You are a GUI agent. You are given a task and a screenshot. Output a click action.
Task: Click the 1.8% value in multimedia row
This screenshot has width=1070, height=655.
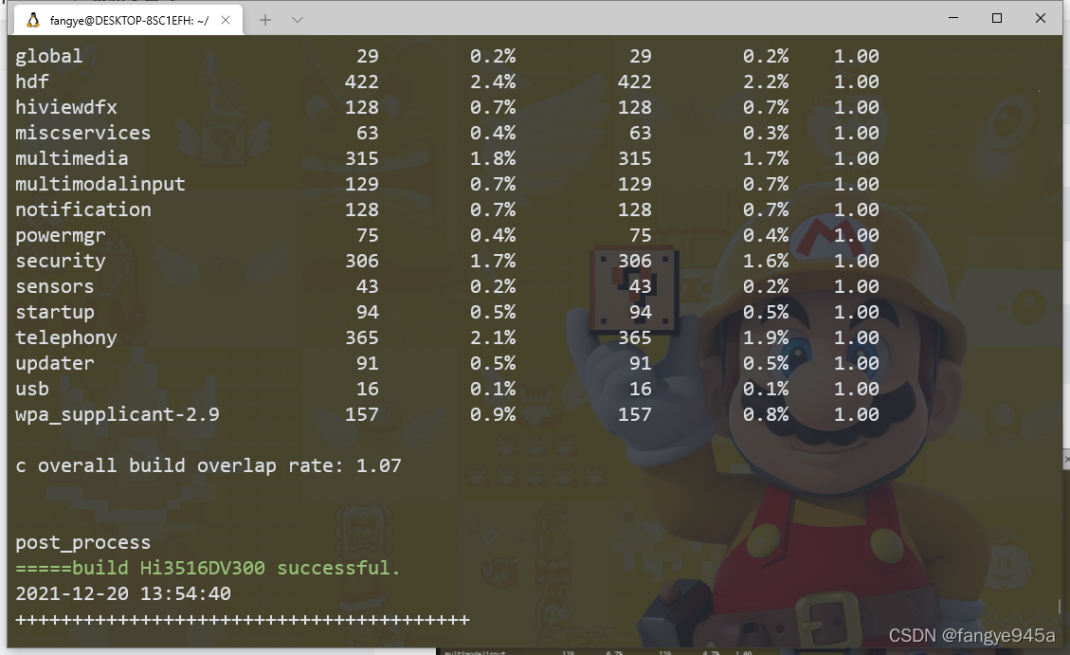click(x=493, y=158)
